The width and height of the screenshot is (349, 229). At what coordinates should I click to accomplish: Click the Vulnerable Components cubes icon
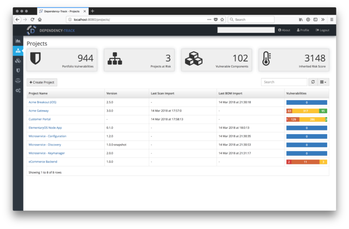pyautogui.click(x=194, y=58)
